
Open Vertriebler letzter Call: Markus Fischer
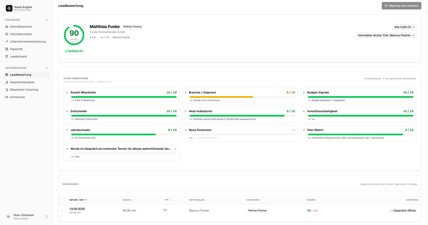click(386, 35)
